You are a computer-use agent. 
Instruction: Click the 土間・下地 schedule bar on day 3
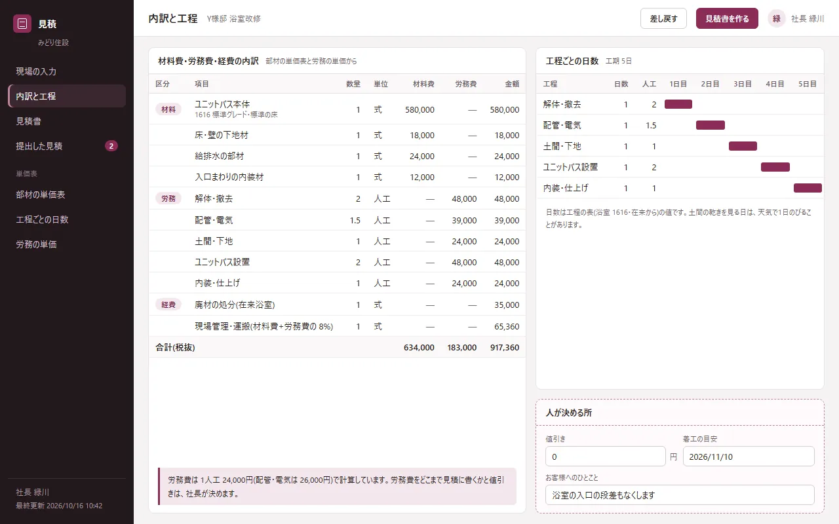(x=743, y=146)
